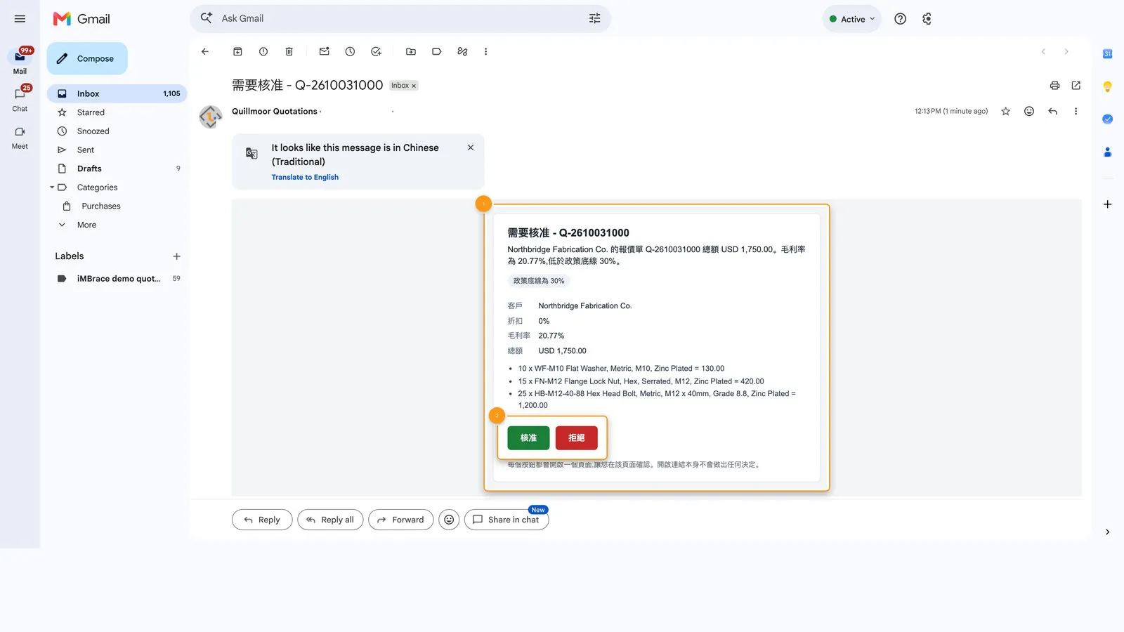The height and width of the screenshot is (632, 1124).
Task: Open Snoozed folder
Action: point(93,131)
